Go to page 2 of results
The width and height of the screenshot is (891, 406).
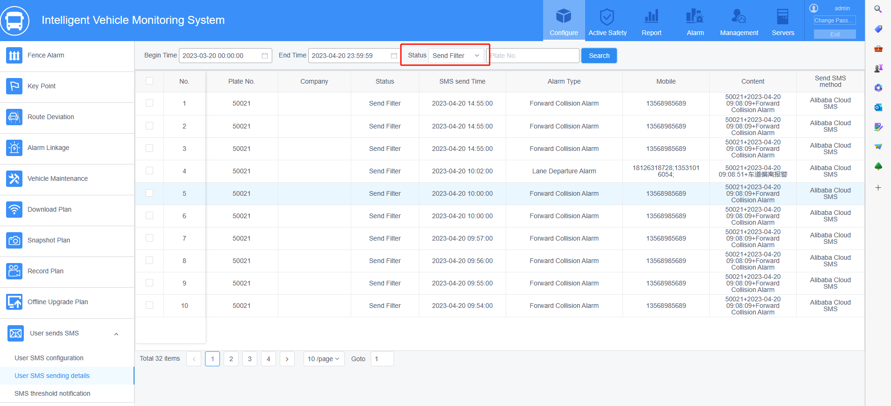[x=231, y=359]
